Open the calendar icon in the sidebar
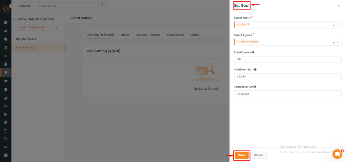Screen dimensions: 346x162 pos(6,131)
